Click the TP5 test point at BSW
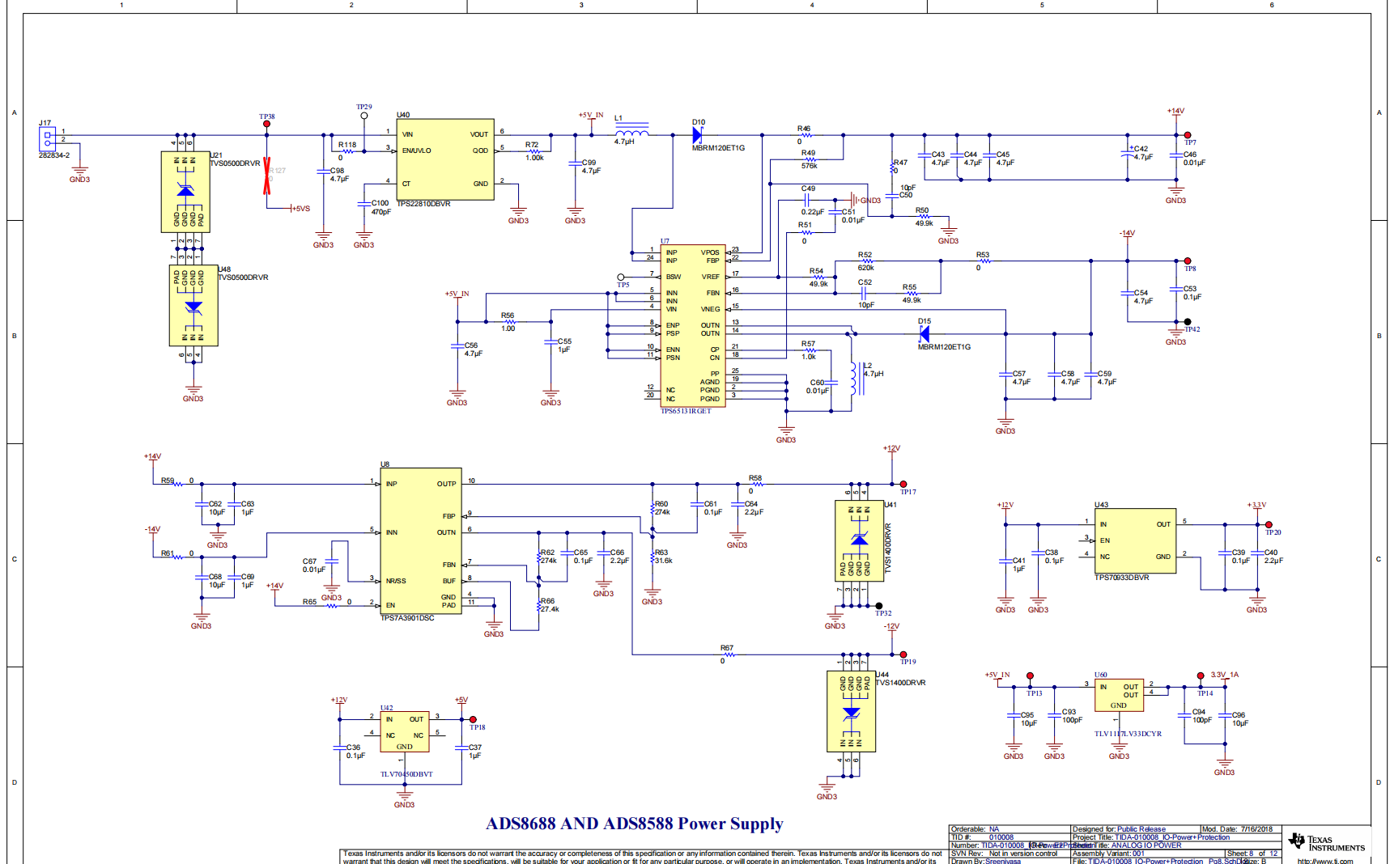Viewport: 1390px width, 864px height. [621, 277]
